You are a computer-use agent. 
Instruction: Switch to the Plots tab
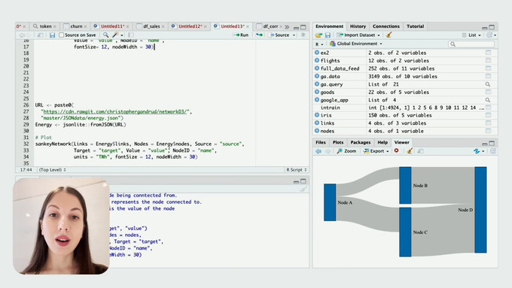(x=338, y=143)
